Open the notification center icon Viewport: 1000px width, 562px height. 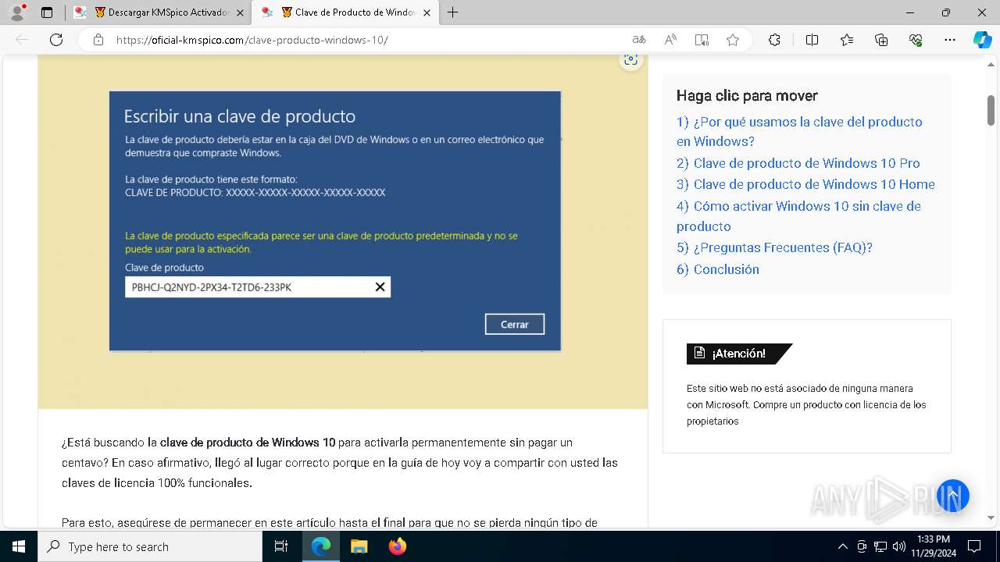[x=974, y=546]
